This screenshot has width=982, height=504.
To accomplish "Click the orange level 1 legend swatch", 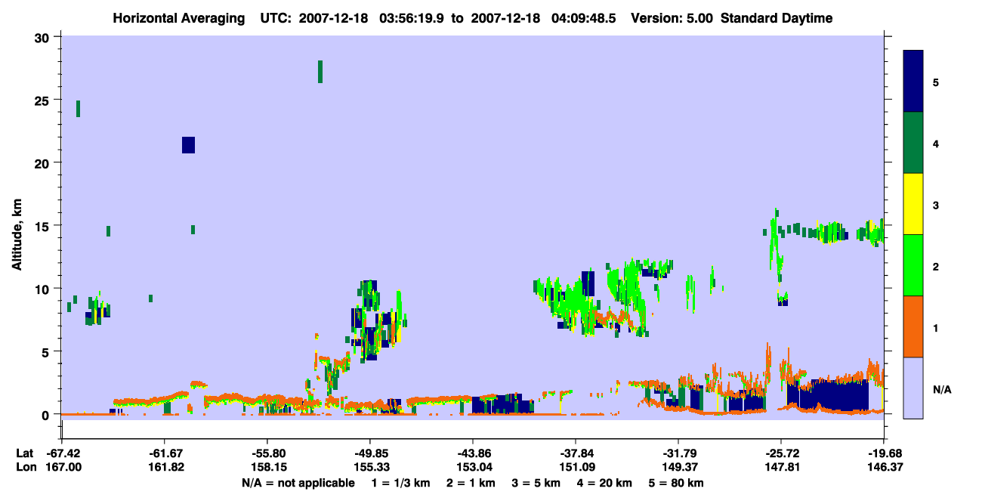I will pyautogui.click(x=913, y=326).
